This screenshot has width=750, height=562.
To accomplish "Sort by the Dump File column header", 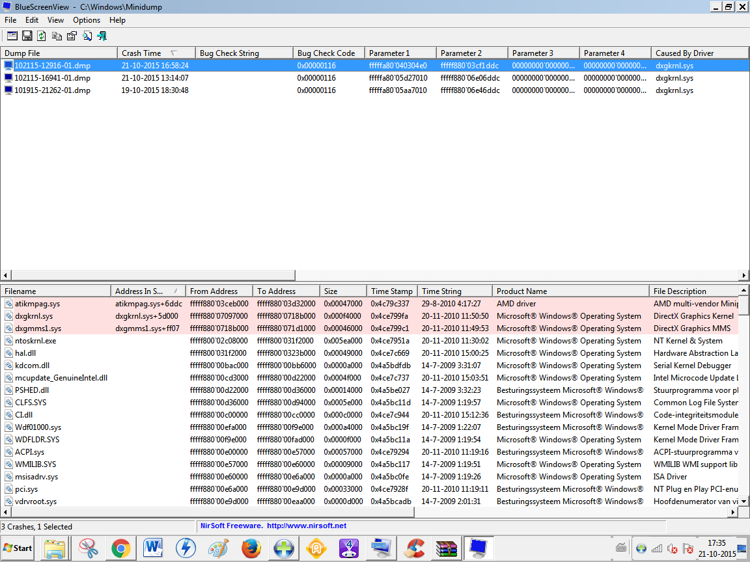I will tap(59, 53).
